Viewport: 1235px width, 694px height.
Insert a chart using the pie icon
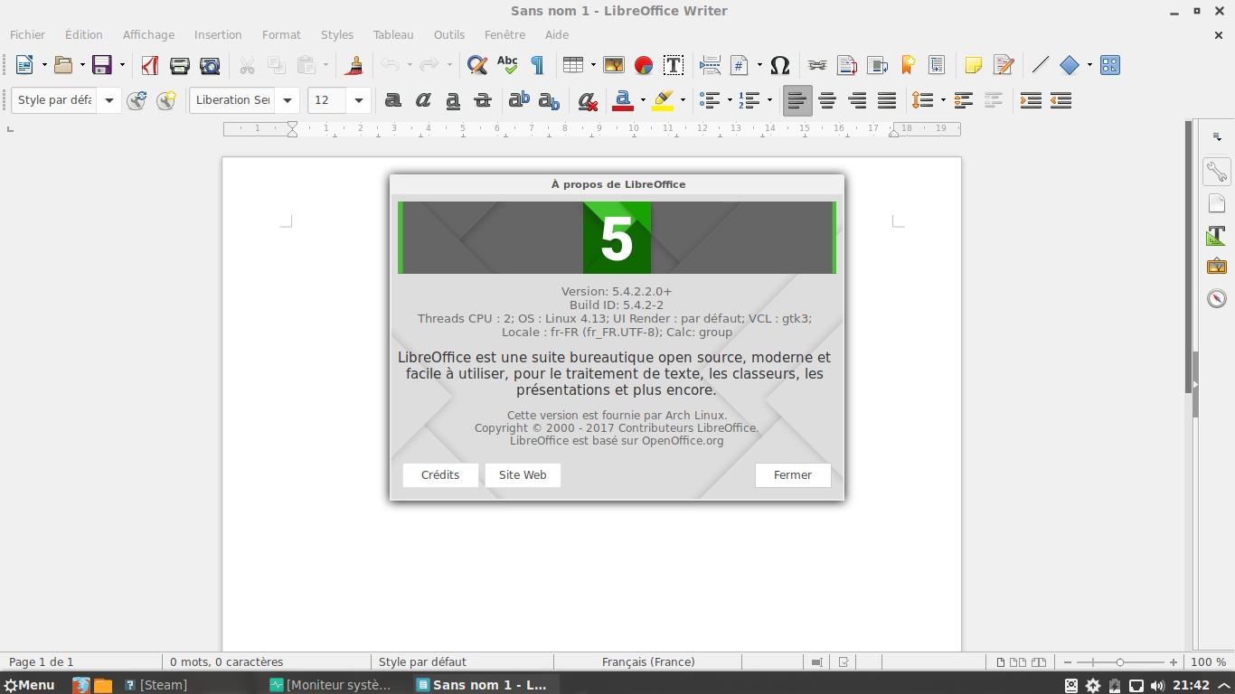(x=644, y=65)
